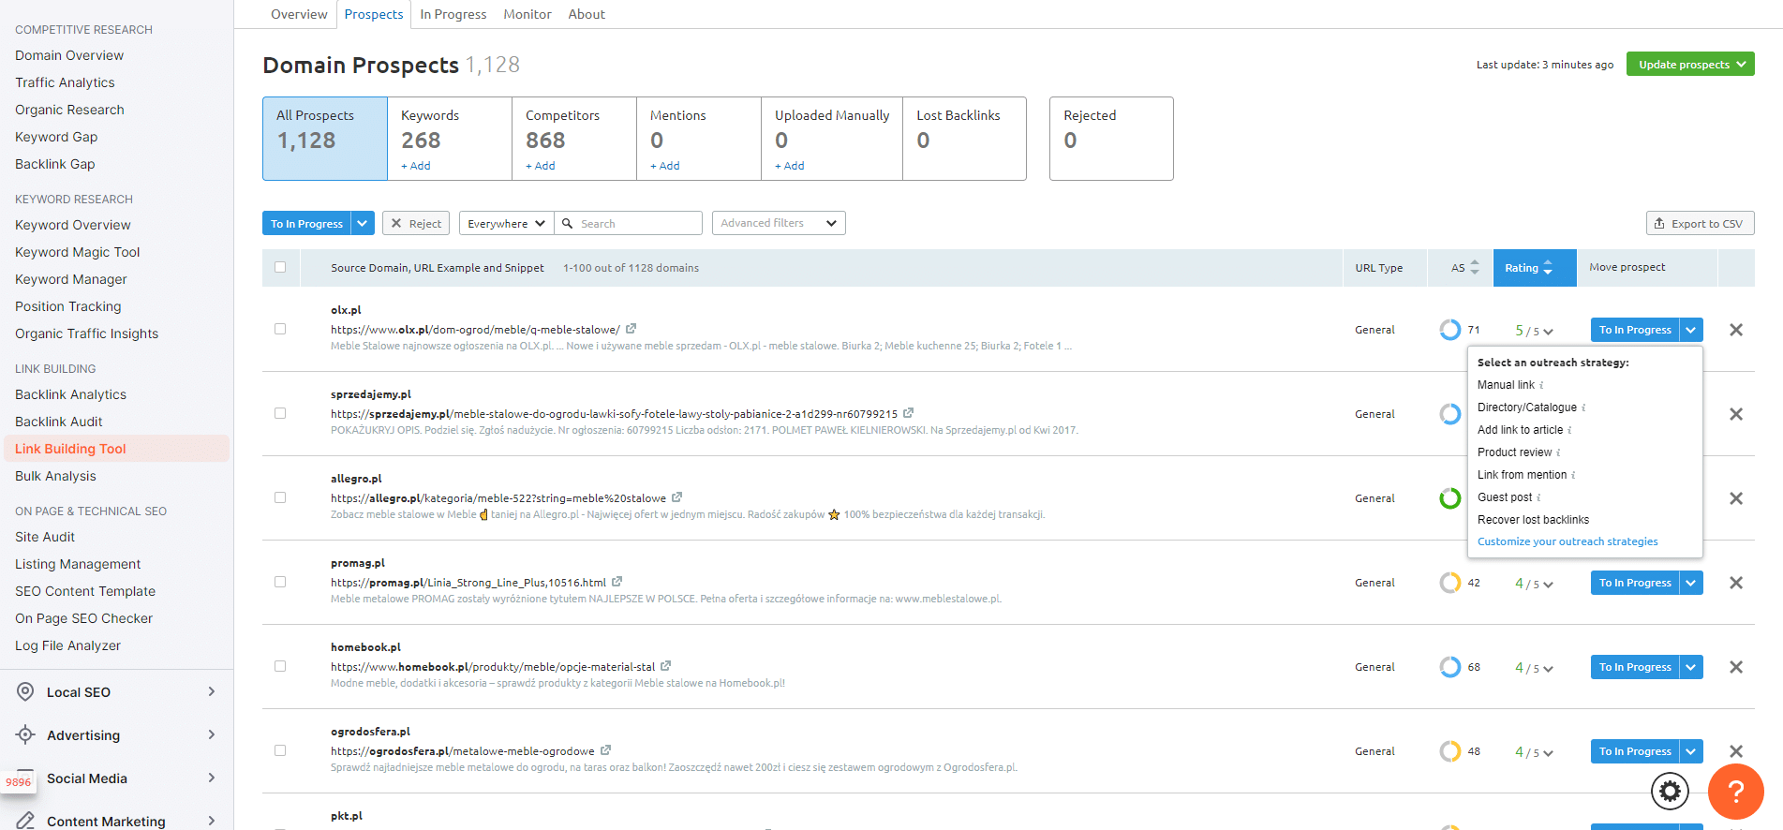Check the promag.pl row checkbox
The height and width of the screenshot is (830, 1783).
pyautogui.click(x=280, y=582)
